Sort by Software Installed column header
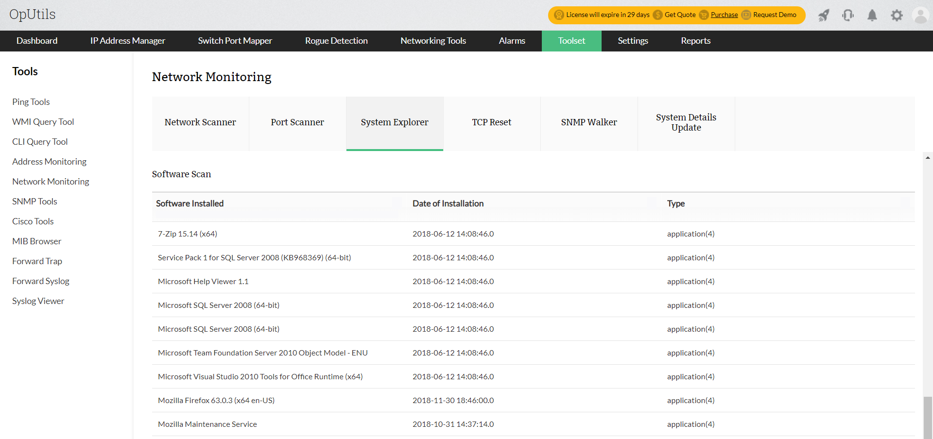Screen dimensions: 933x439 coord(190,204)
